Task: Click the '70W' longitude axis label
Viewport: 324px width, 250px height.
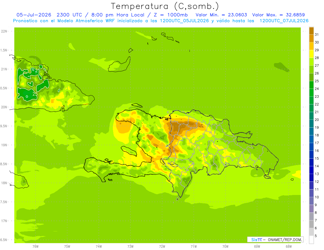Action: click(225, 246)
